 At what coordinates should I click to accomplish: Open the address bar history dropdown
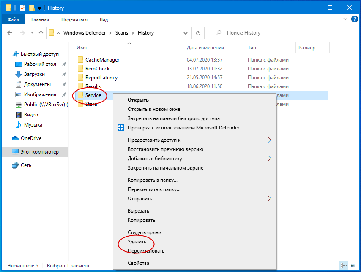coord(186,33)
